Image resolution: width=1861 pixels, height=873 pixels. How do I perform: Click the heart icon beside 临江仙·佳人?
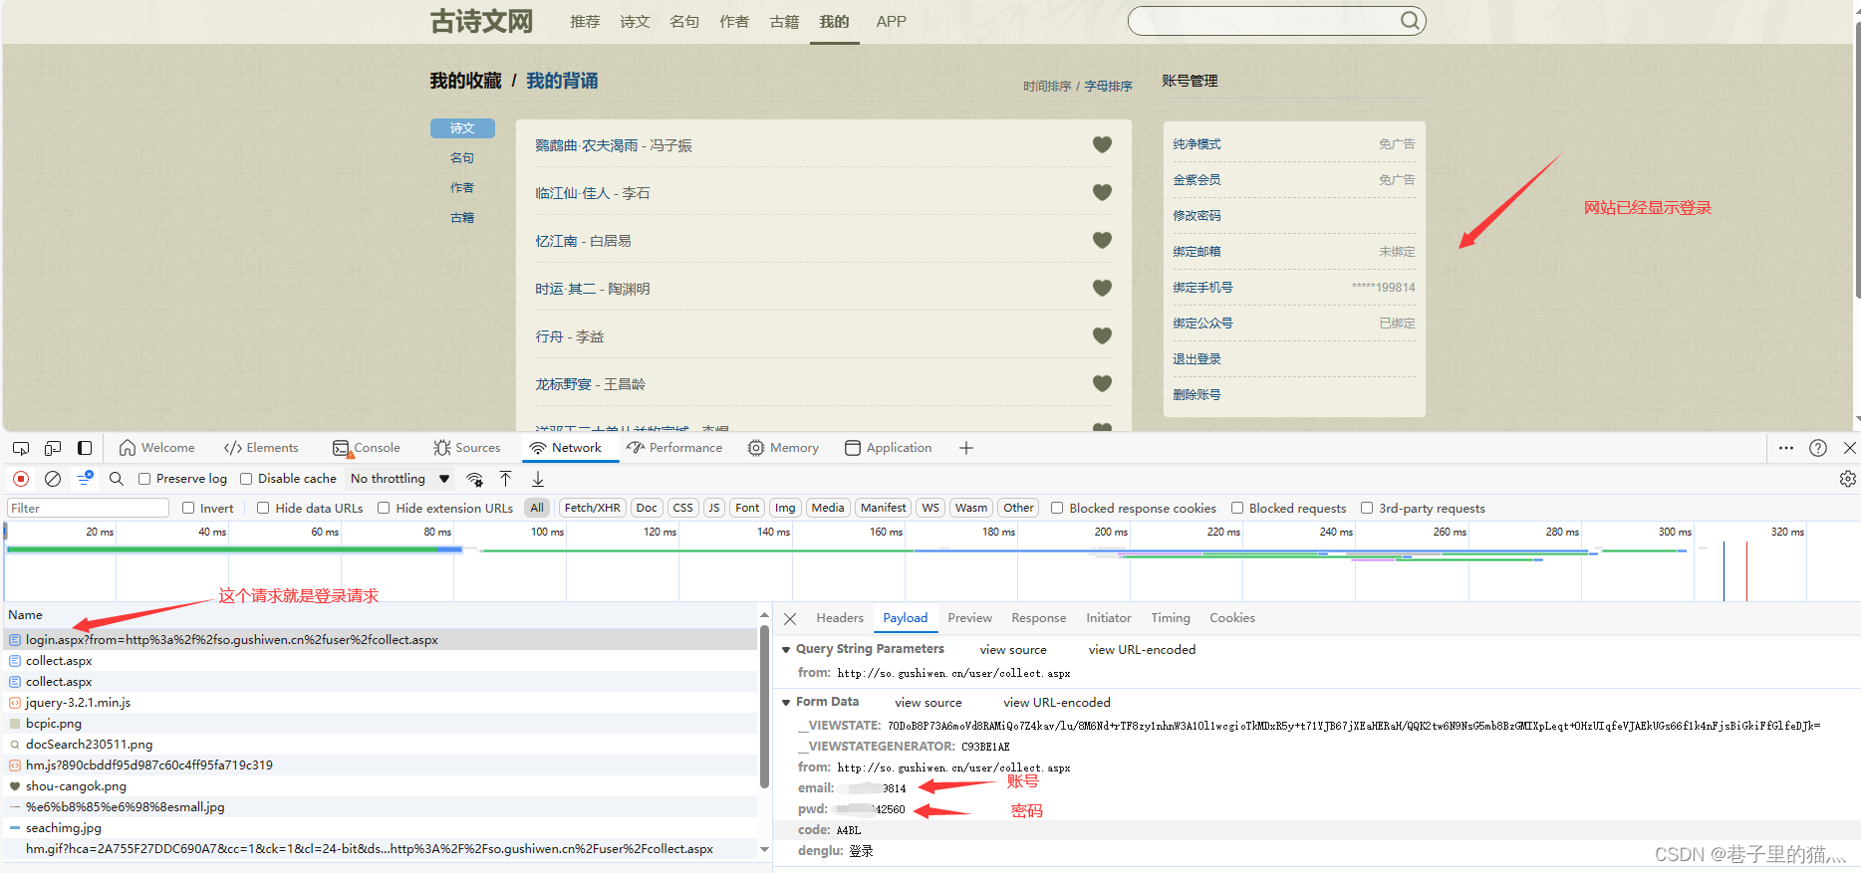[x=1102, y=192]
